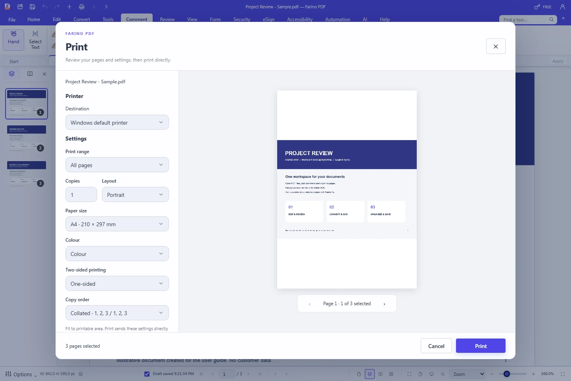The image size is (571, 381).
Task: Select the Hand tool
Action: point(13,40)
